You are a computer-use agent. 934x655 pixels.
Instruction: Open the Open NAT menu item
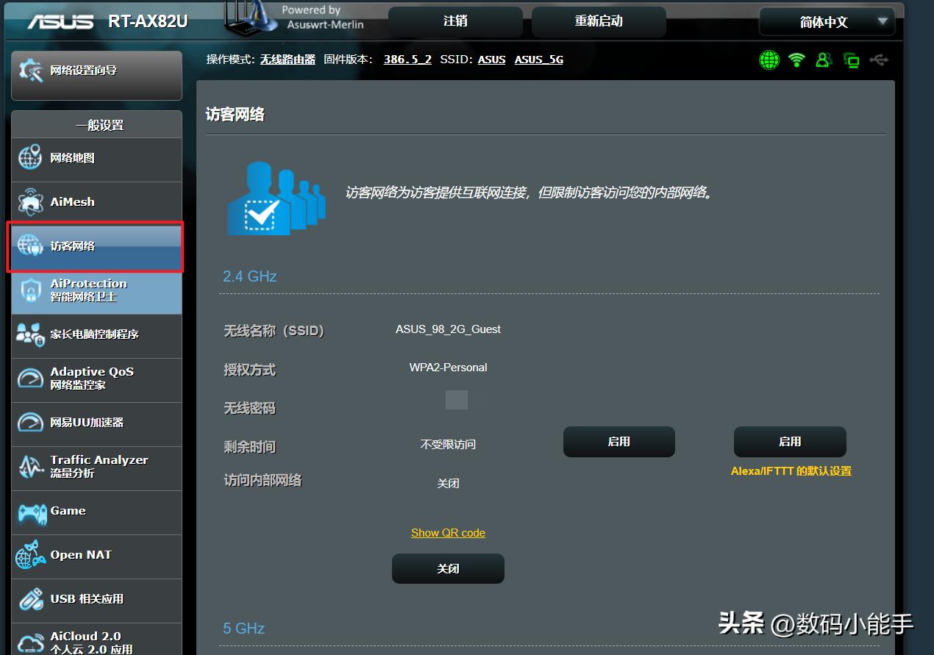[x=96, y=556]
